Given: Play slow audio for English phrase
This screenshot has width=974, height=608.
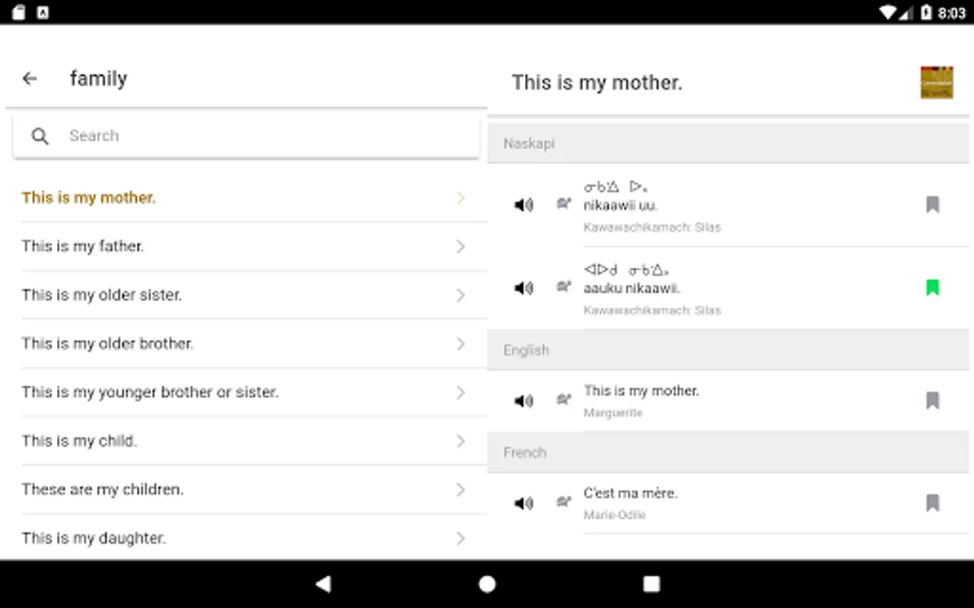Looking at the screenshot, I should [x=563, y=399].
